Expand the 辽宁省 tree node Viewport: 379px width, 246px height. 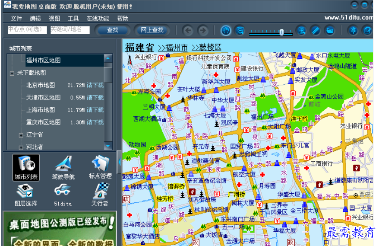pyautogui.click(x=21, y=135)
